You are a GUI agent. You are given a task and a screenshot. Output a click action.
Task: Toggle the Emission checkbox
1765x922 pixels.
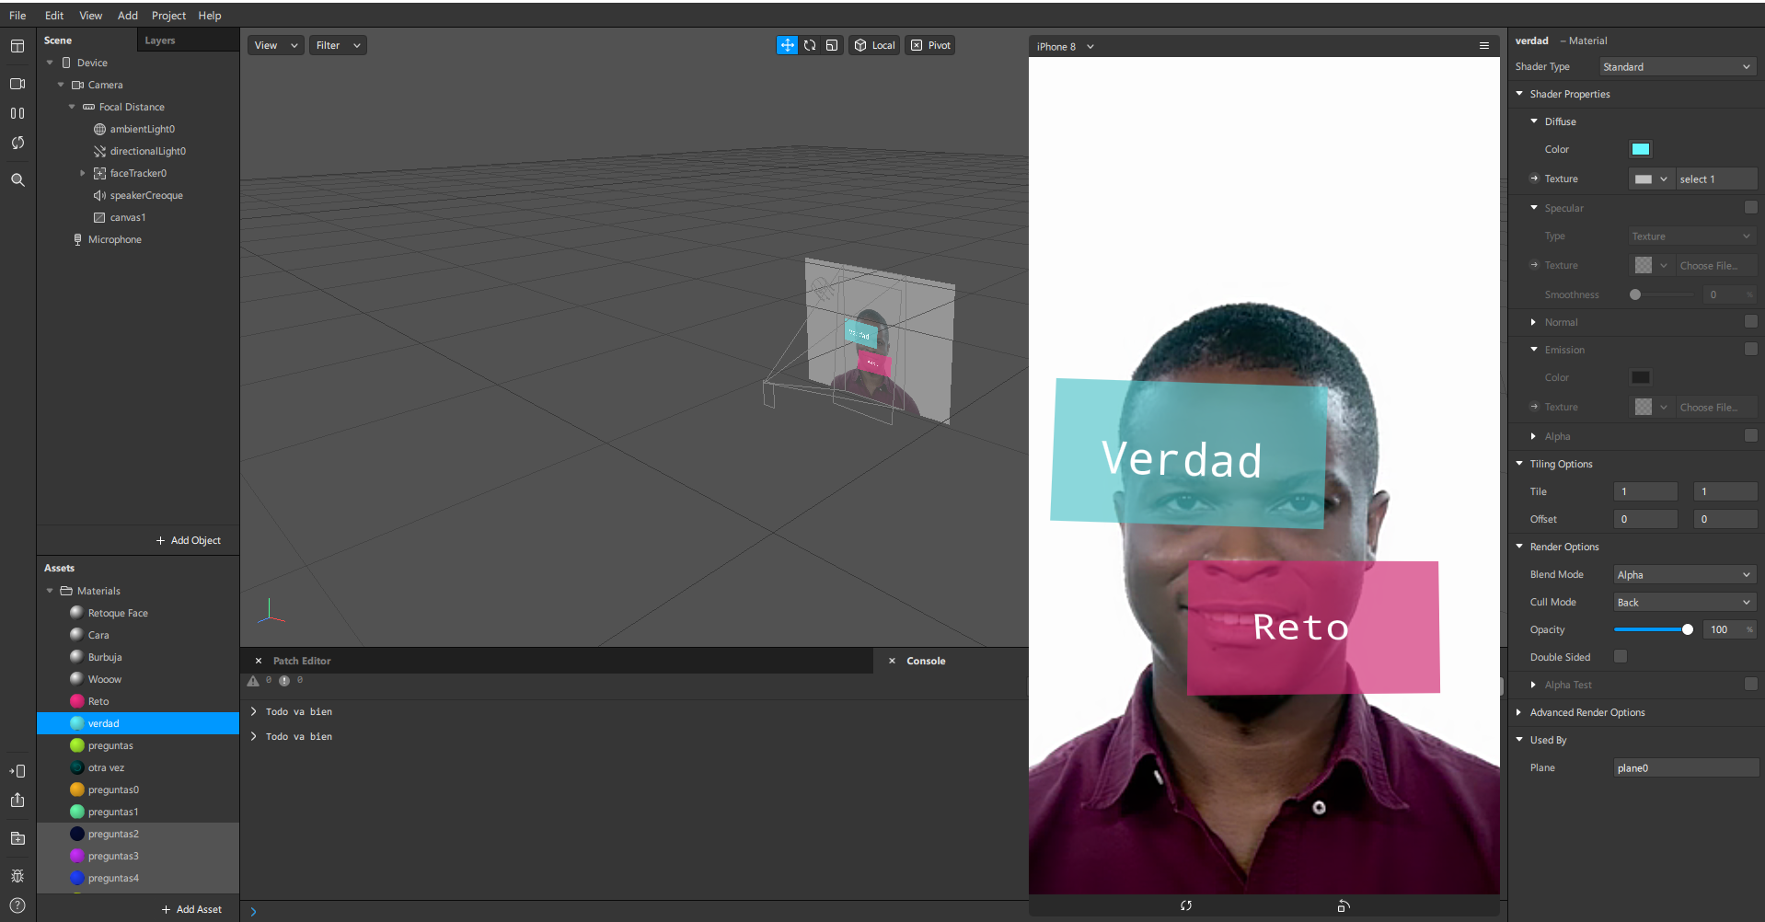tap(1750, 350)
